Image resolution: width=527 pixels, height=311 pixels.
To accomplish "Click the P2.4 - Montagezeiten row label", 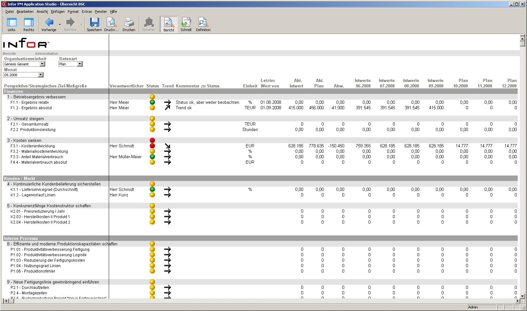I will click(x=29, y=293).
